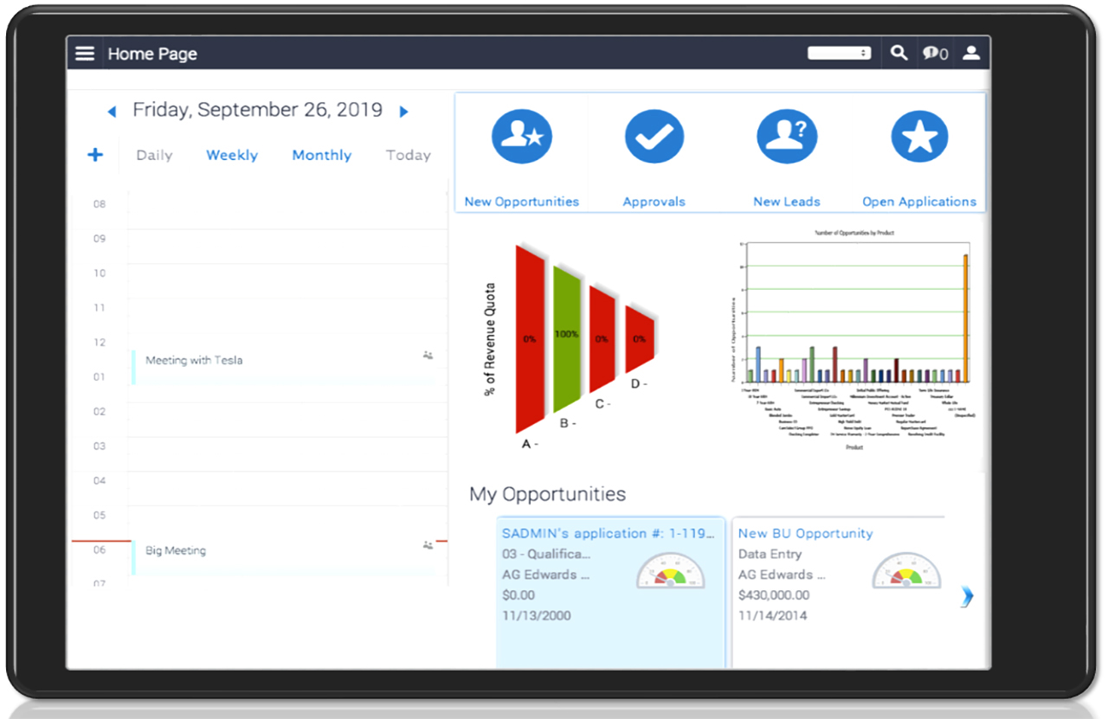Click participants icon on Big Meeting
Image resolution: width=1108 pixels, height=719 pixels.
click(428, 546)
